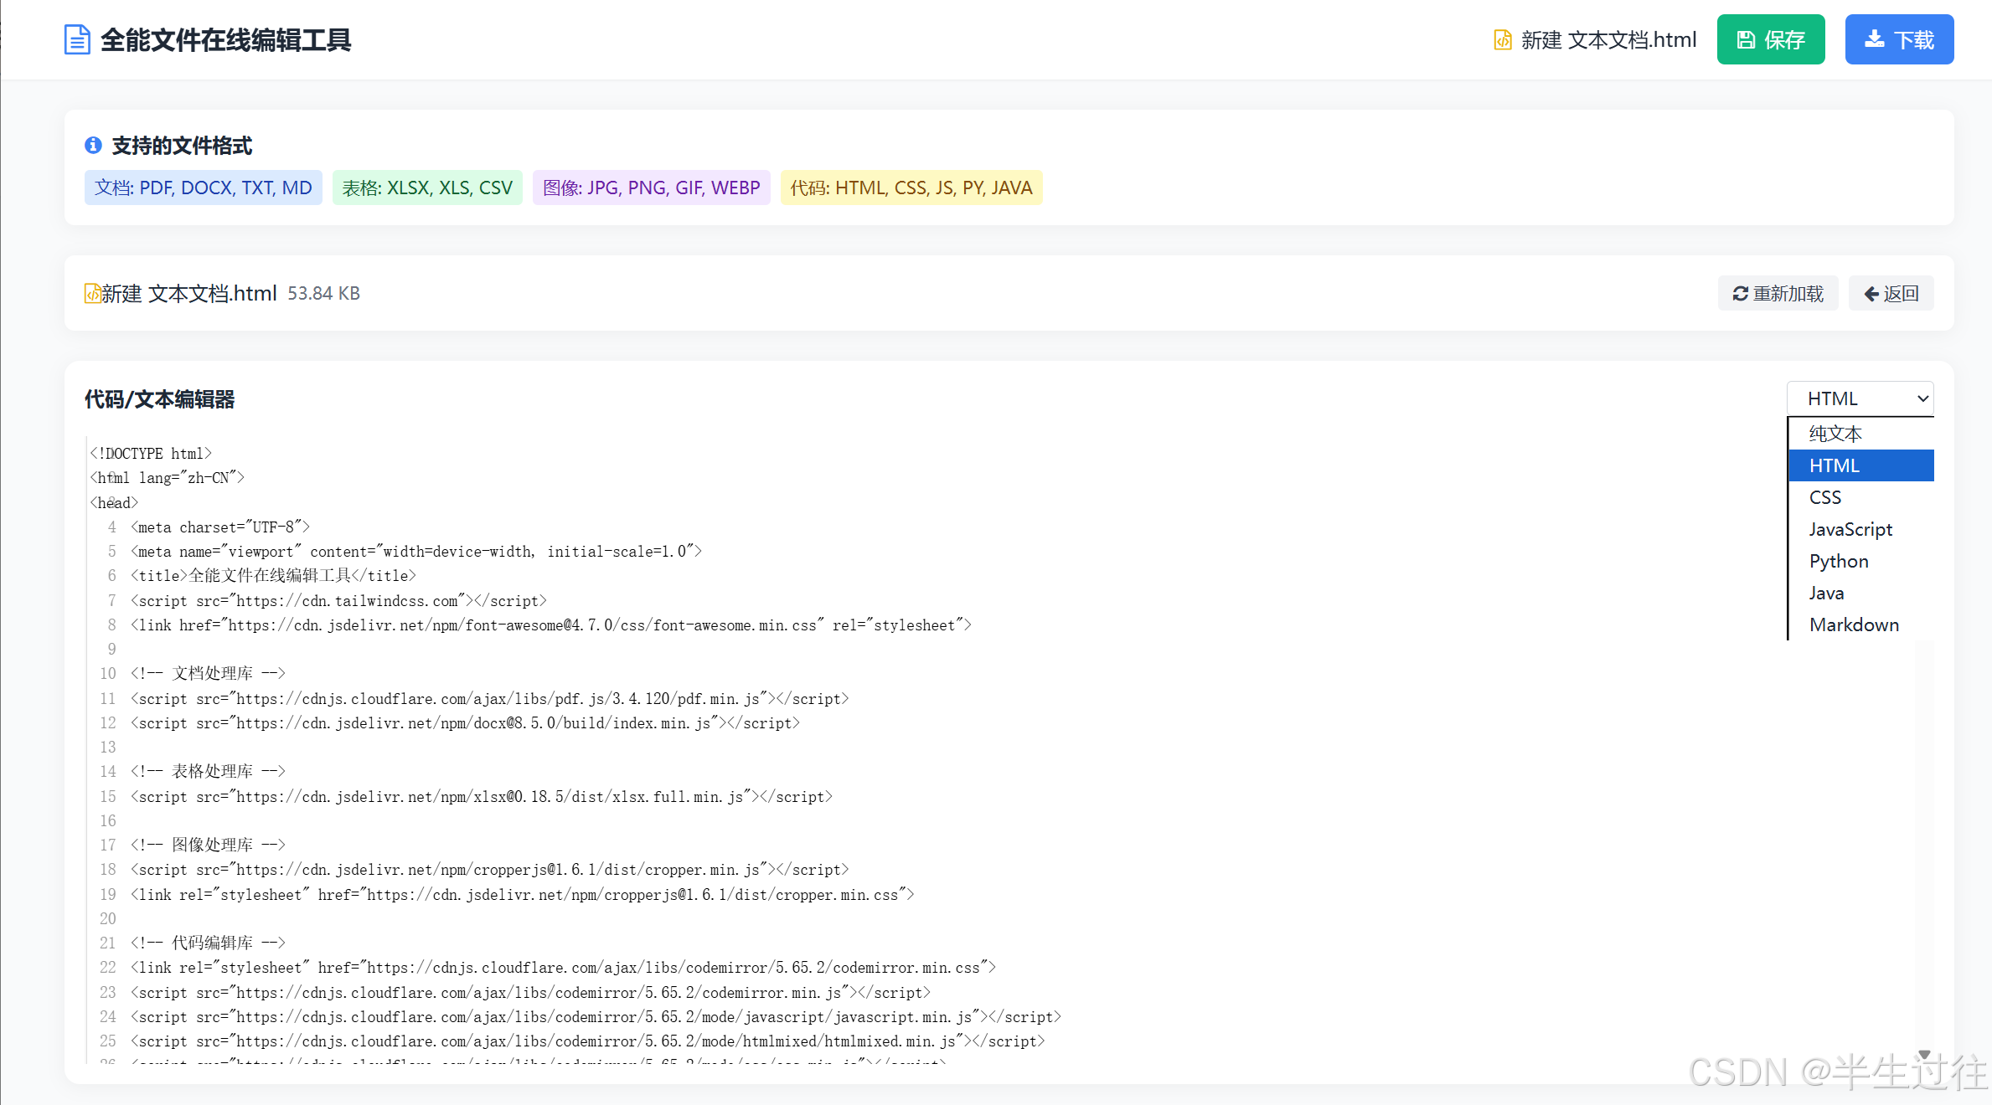Click the tailwindcss script line
This screenshot has width=1992, height=1105.
(338, 600)
